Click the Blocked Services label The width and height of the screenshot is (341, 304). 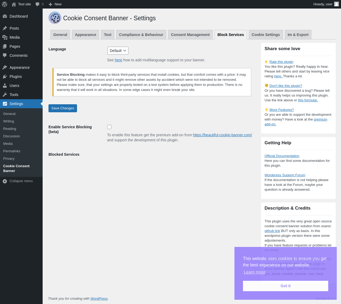64,154
